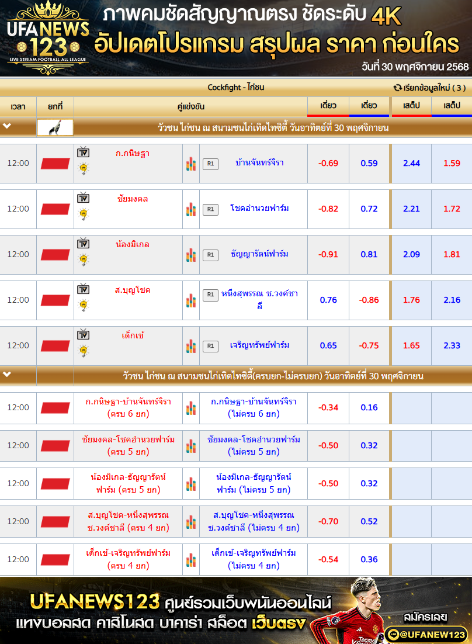Image resolution: width=472 pixels, height=644 pixels.
Task: Click the TV icon for เด็กเข้ match
Action: 84,335
